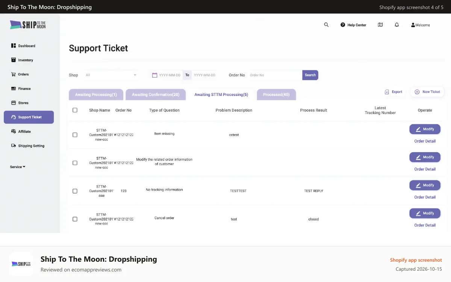Image resolution: width=451 pixels, height=282 pixels.
Task: Open the Shop filter dropdown
Action: point(111,75)
